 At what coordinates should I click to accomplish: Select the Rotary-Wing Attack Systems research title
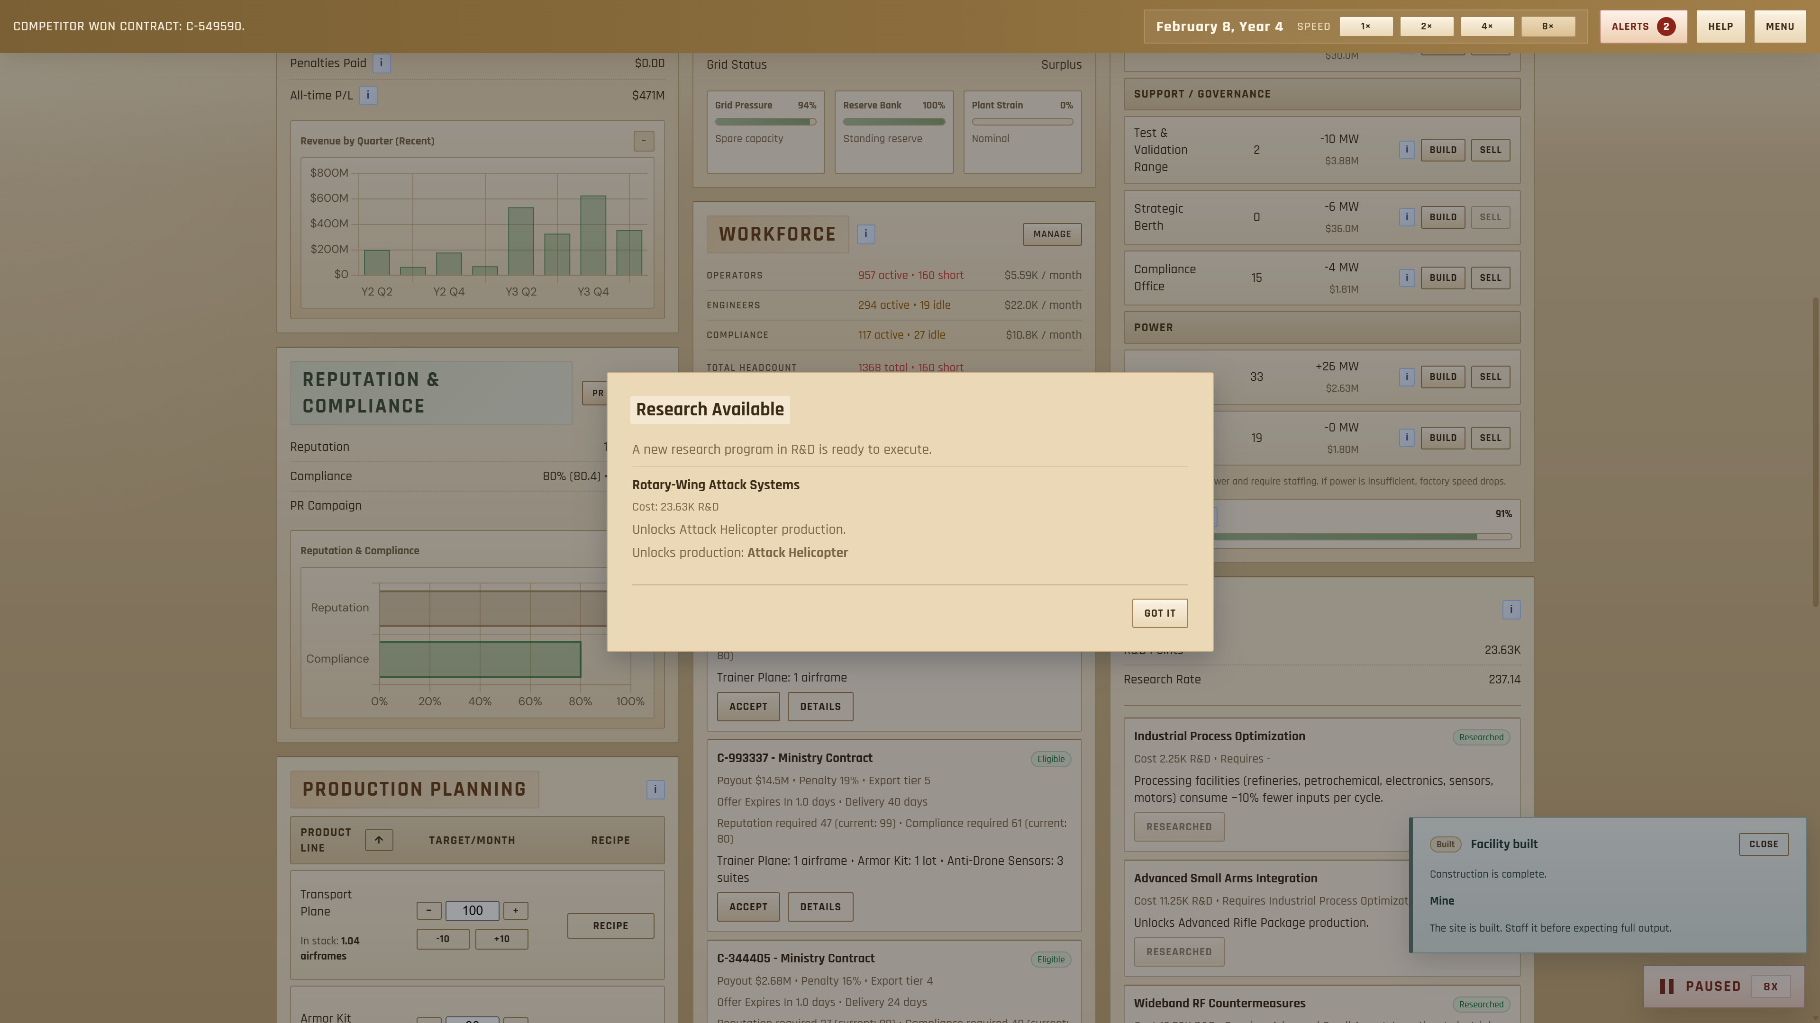point(716,485)
